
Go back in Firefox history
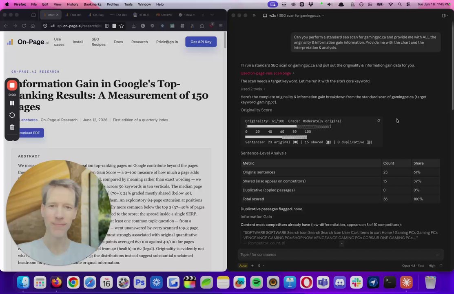tap(6, 26)
